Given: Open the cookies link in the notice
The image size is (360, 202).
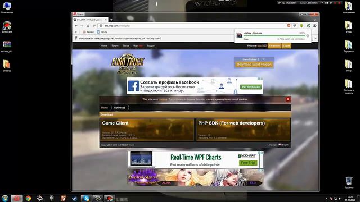Looking at the screenshot, I should click(x=163, y=99).
